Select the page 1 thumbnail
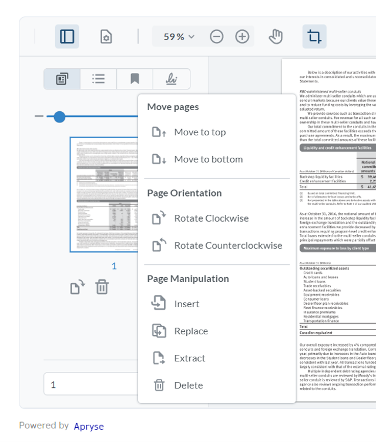The height and width of the screenshot is (442, 376). 104,194
